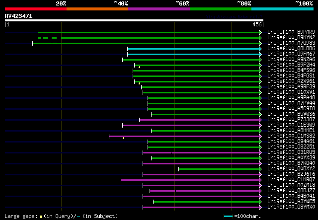The image size is (318, 220).
Task: Click the green ~80% identity legend segment
Action: click(x=221, y=9)
